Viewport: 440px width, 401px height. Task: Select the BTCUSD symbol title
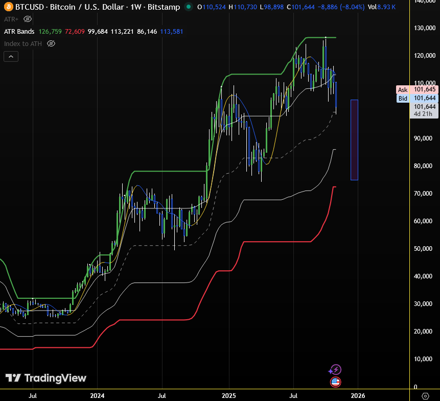(x=98, y=7)
